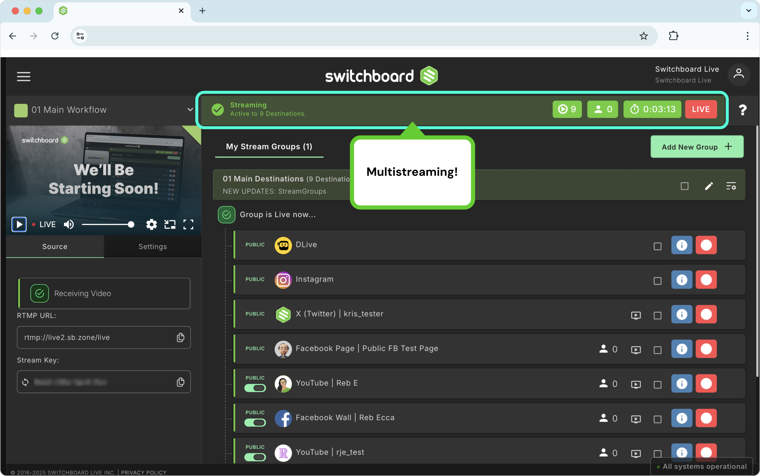The width and height of the screenshot is (760, 476).
Task: Show info for X (Twitter) kris_tester
Action: click(x=682, y=314)
